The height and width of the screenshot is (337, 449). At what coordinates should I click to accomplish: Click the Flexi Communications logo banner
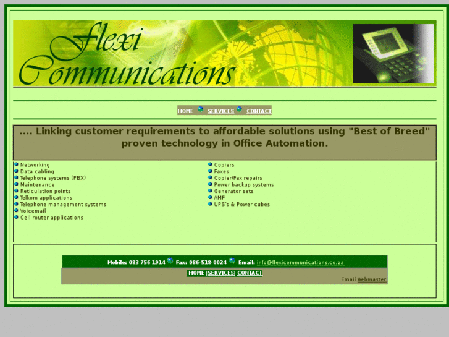[x=225, y=53]
